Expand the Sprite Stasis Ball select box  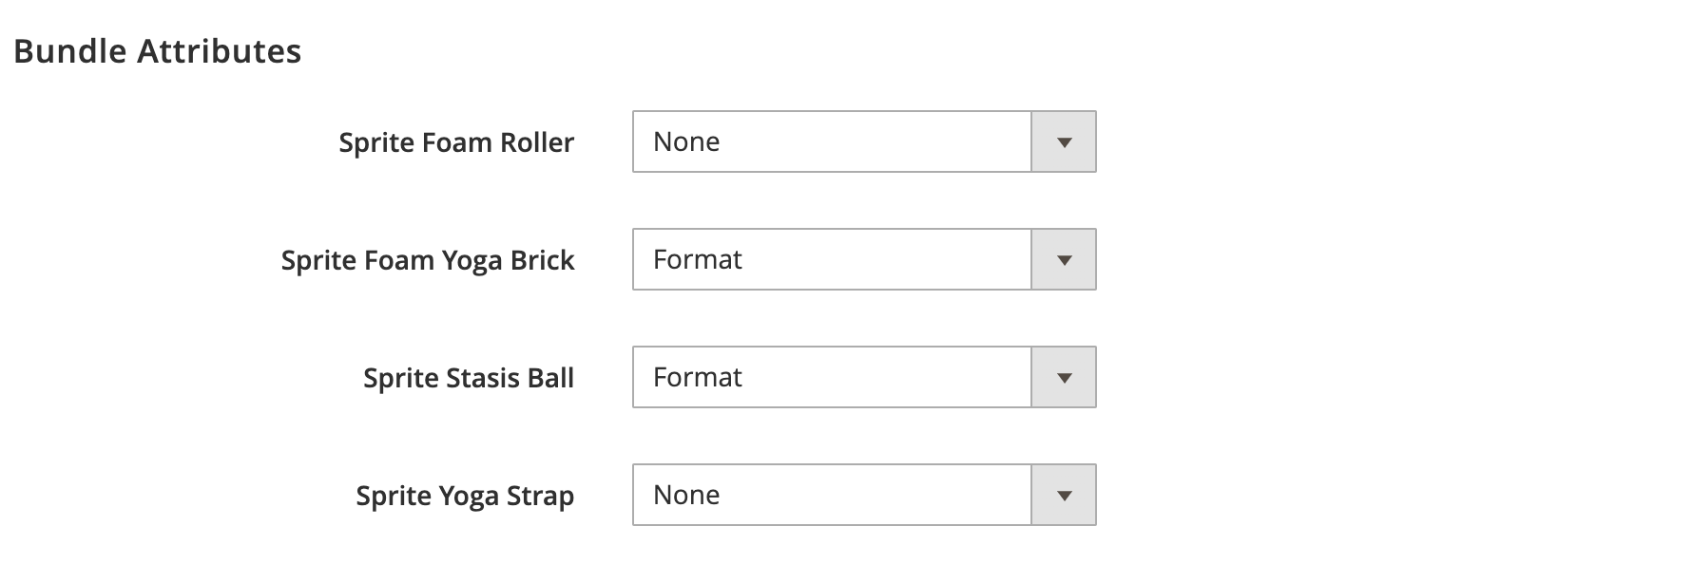click(x=863, y=378)
